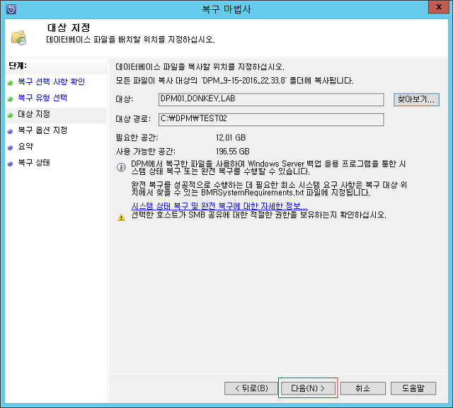Click the 단계: steps header

18,66
